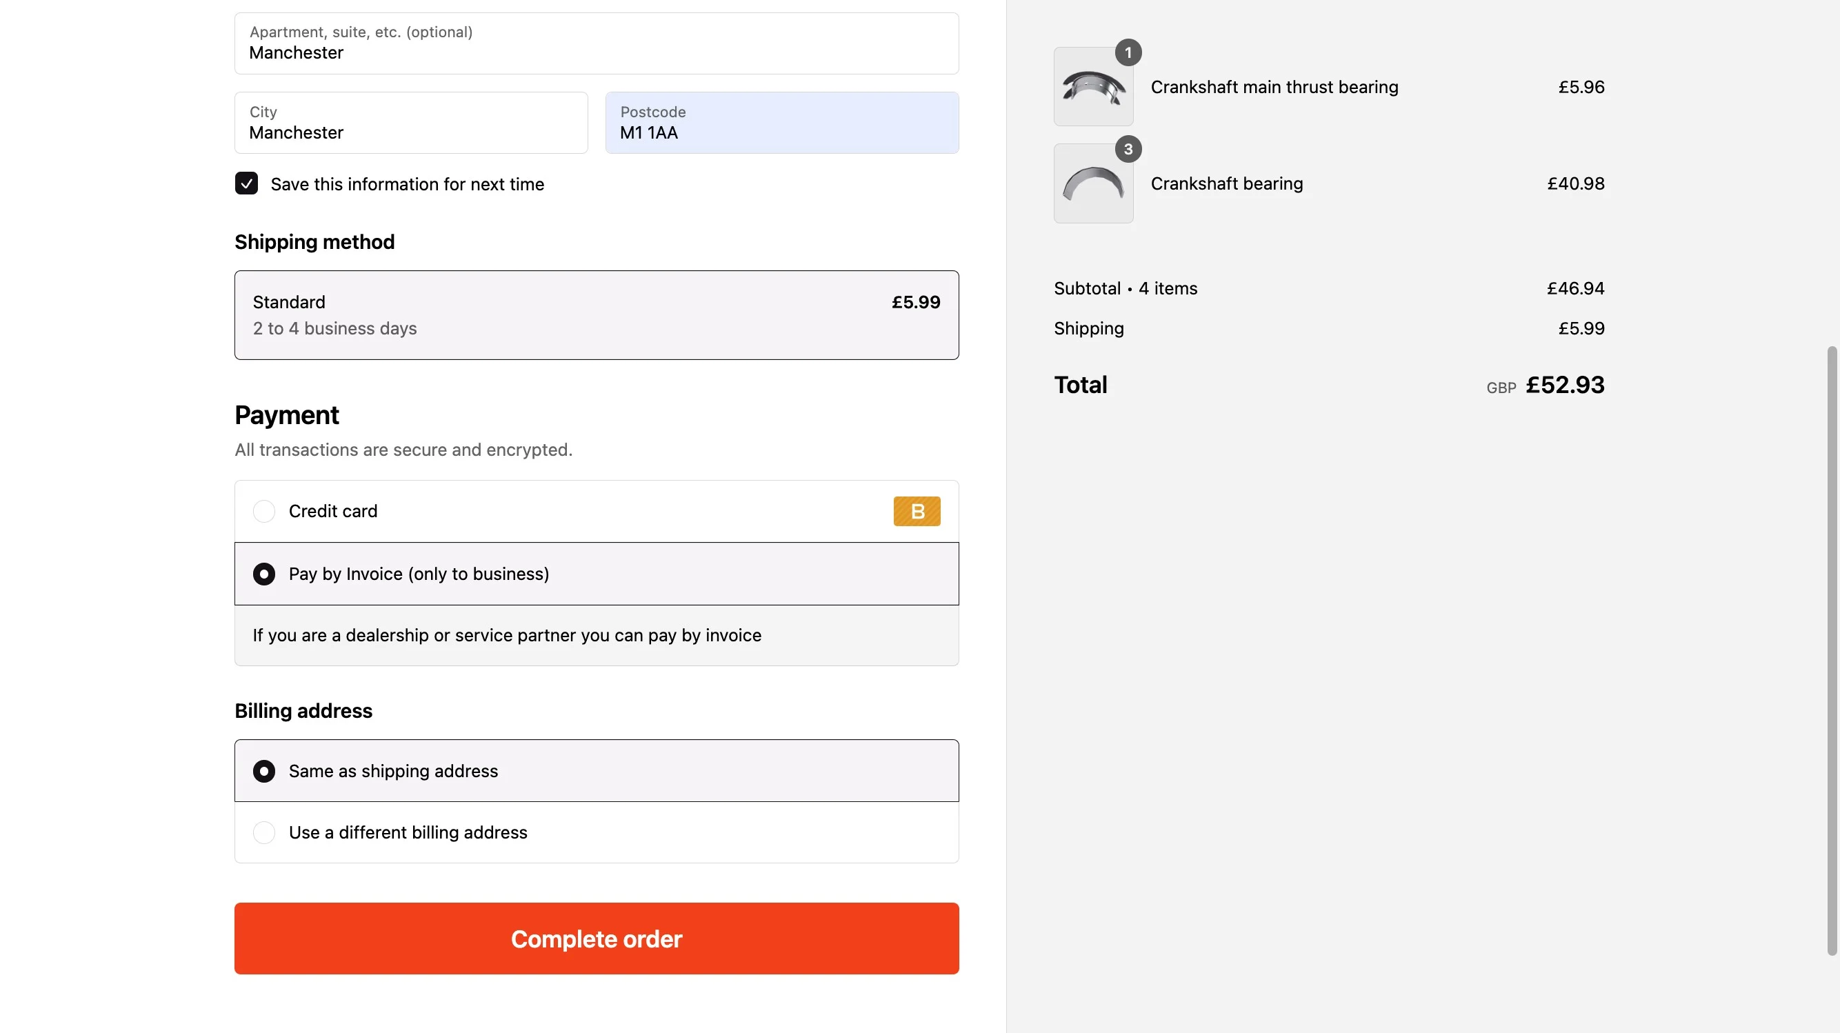Click the page's vertical scrollbar
This screenshot has height=1033, width=1840.
[1832, 650]
